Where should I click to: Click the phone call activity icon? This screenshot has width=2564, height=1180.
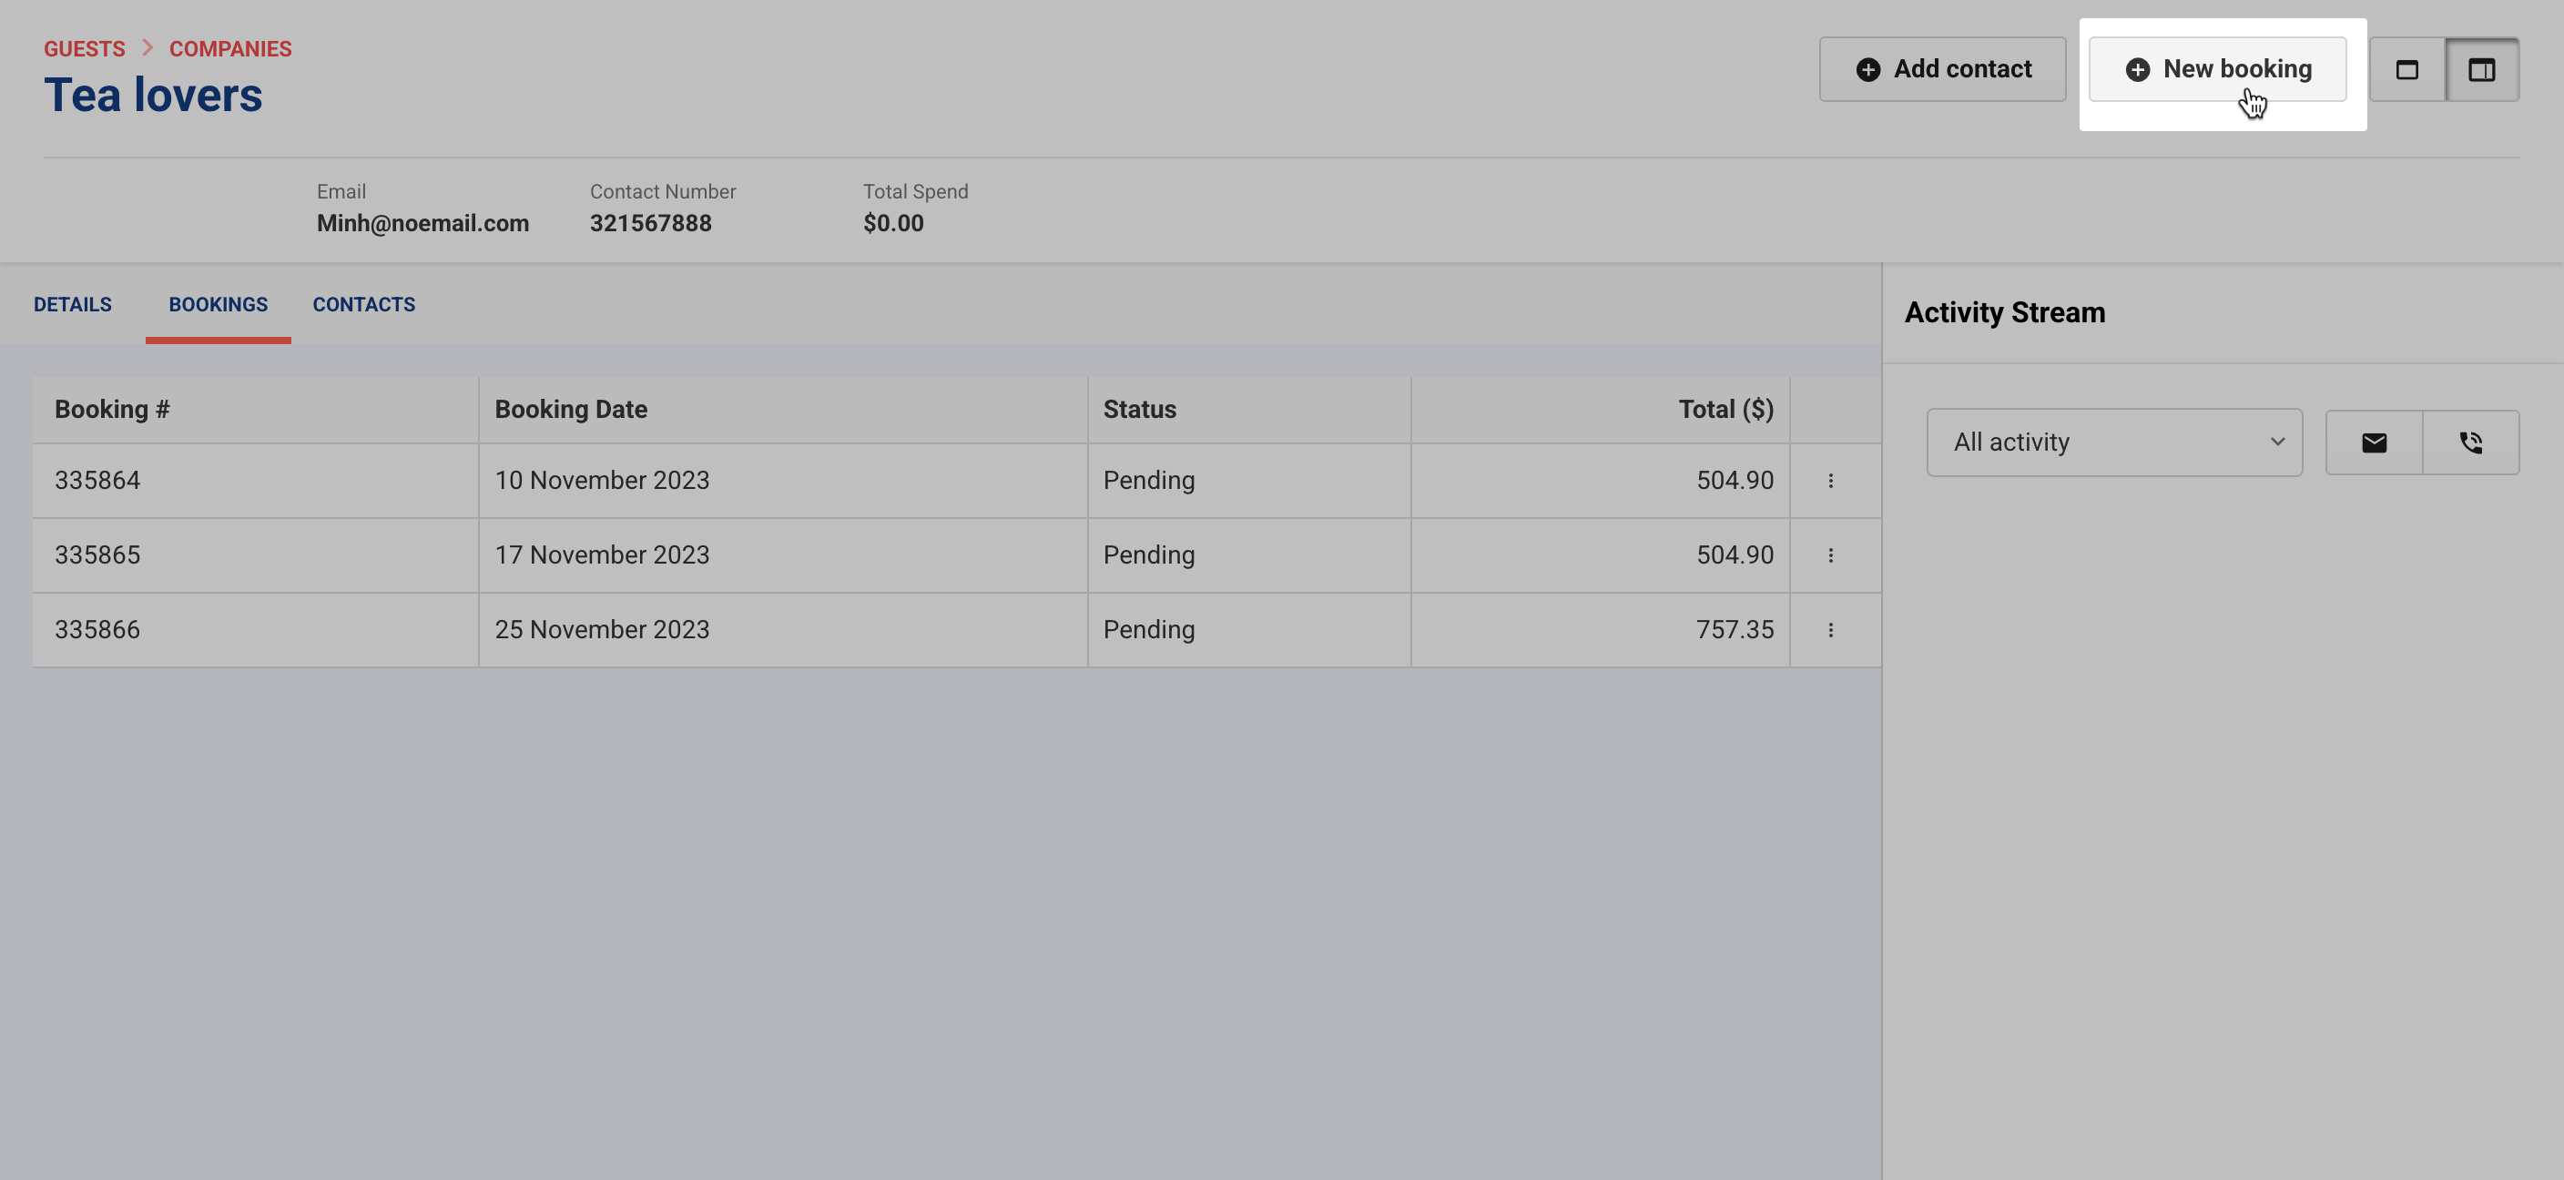[2470, 442]
